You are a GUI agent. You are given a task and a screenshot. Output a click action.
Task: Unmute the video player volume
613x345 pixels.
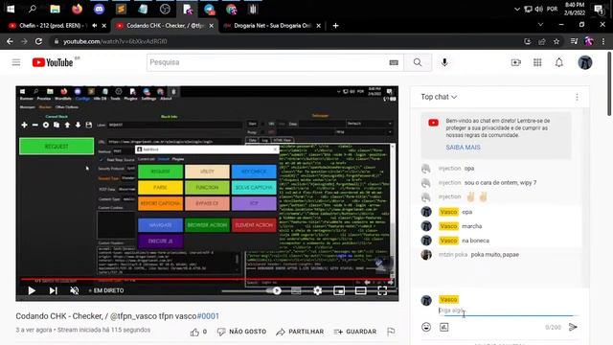75,290
